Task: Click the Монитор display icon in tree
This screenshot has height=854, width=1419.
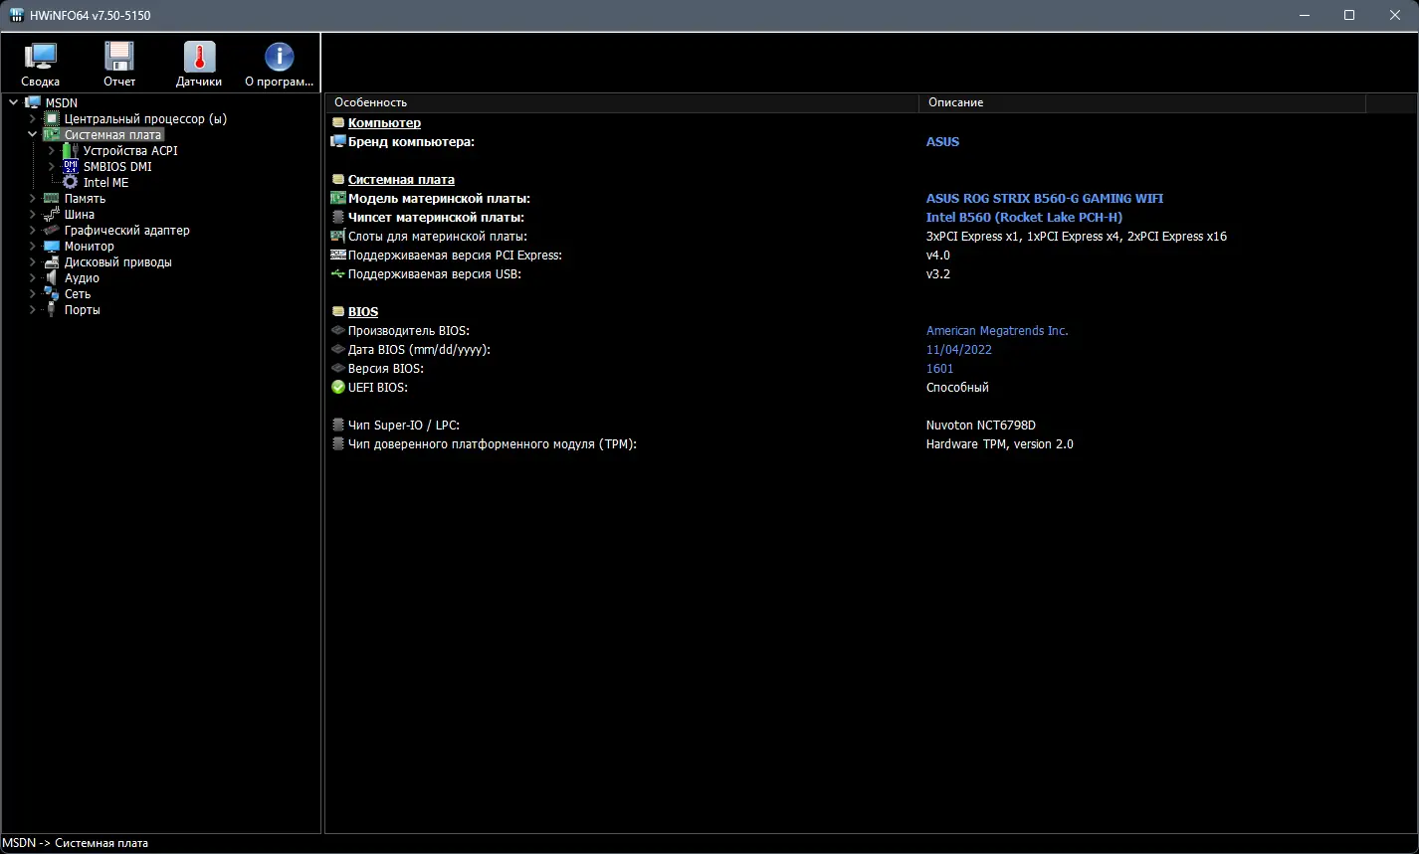Action: pos(52,247)
